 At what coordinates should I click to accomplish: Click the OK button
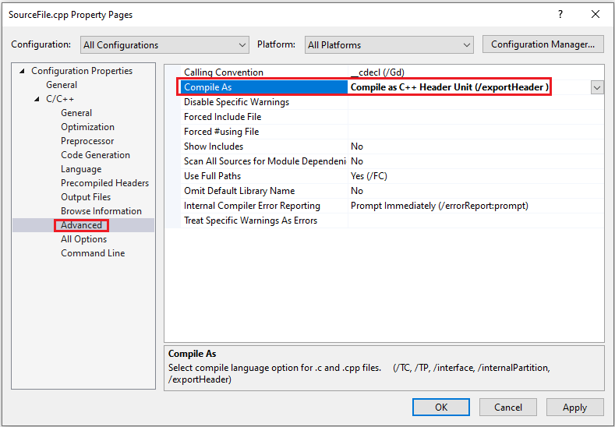point(441,408)
